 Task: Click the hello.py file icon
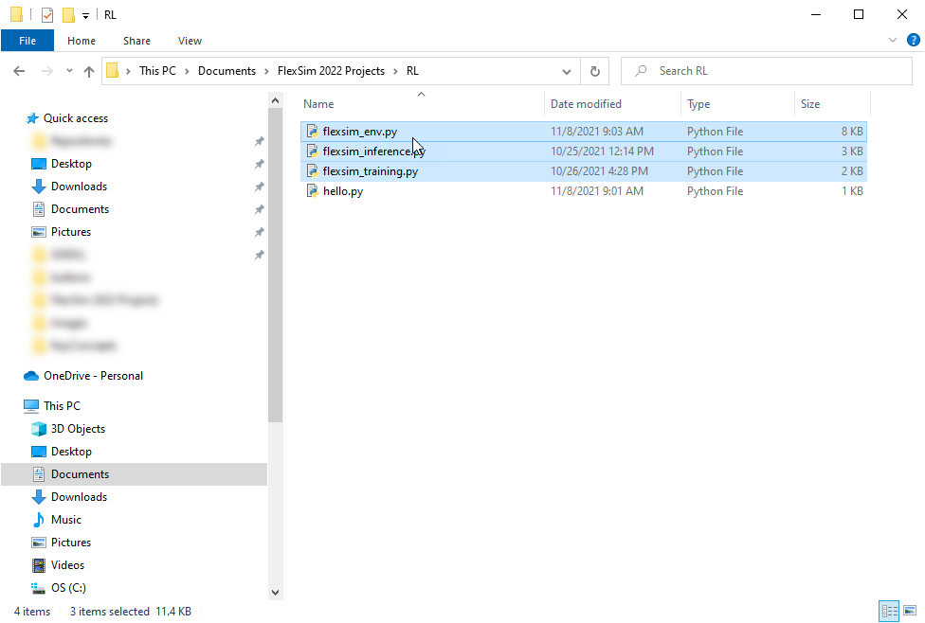pyautogui.click(x=312, y=191)
